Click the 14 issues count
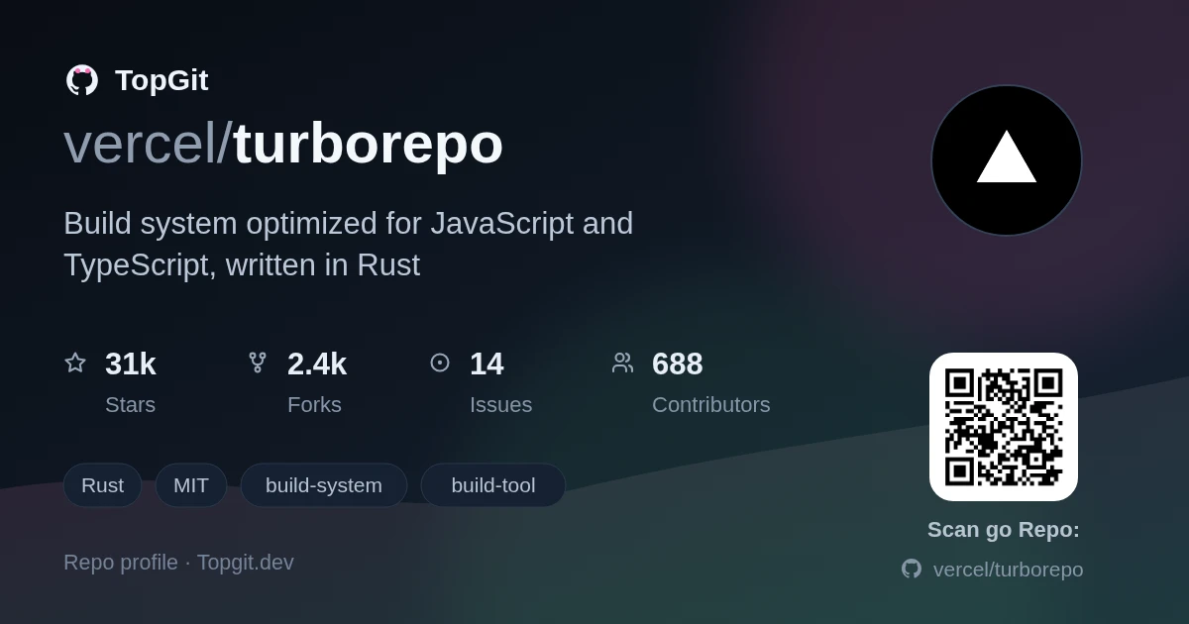 click(486, 364)
